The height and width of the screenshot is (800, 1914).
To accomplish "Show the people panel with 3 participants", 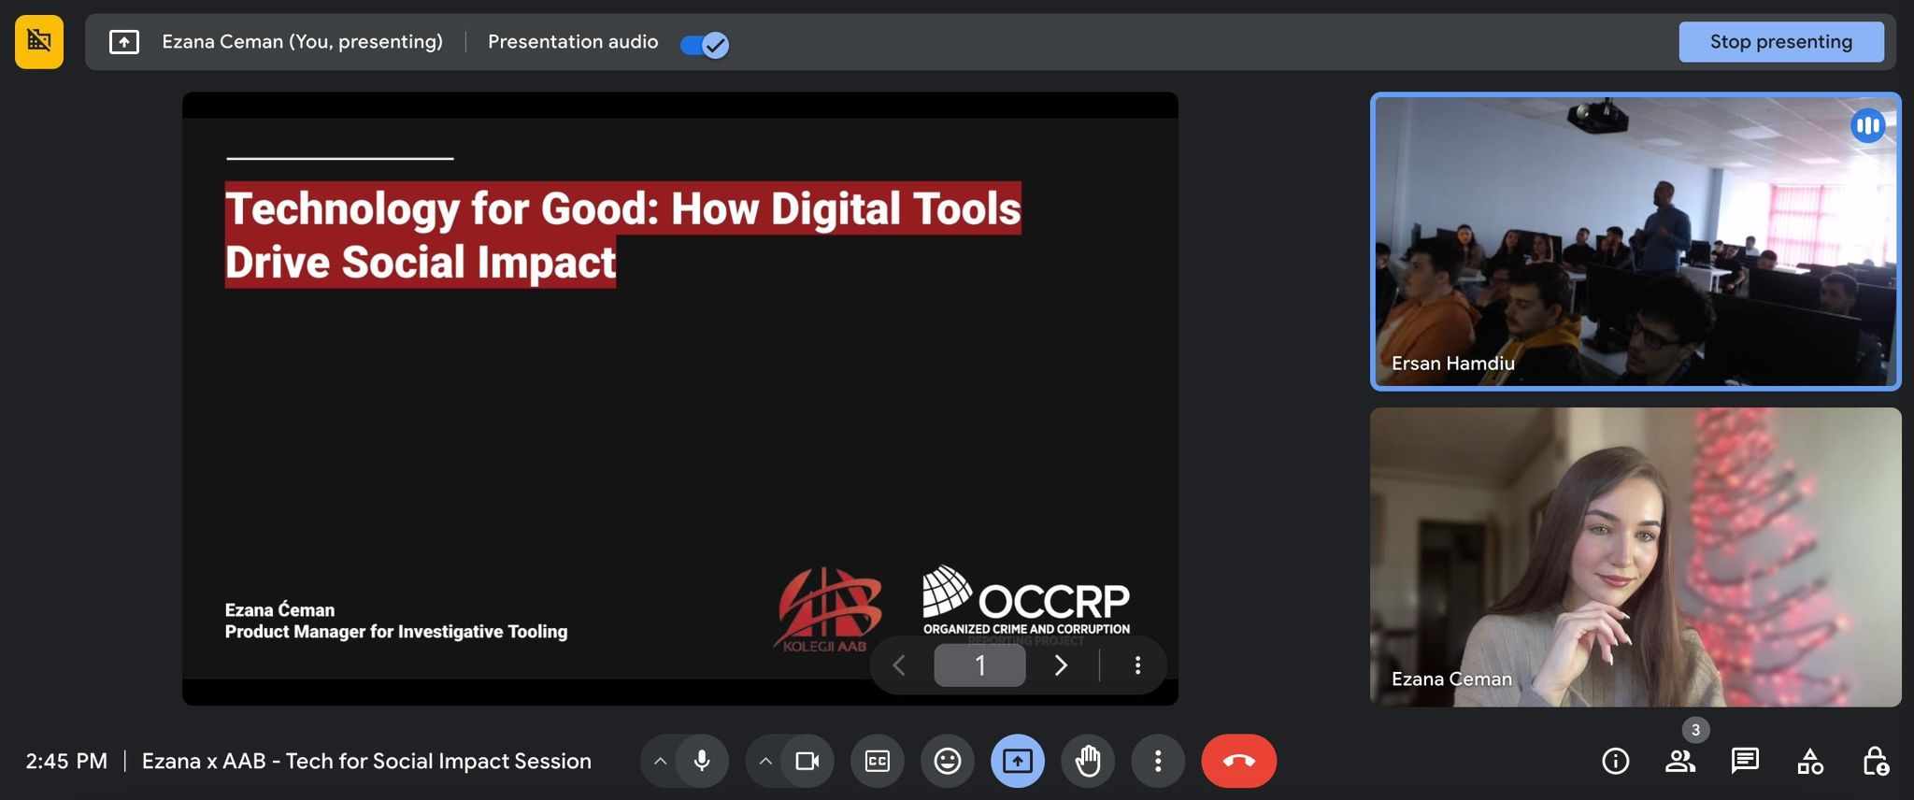I will click(1680, 762).
